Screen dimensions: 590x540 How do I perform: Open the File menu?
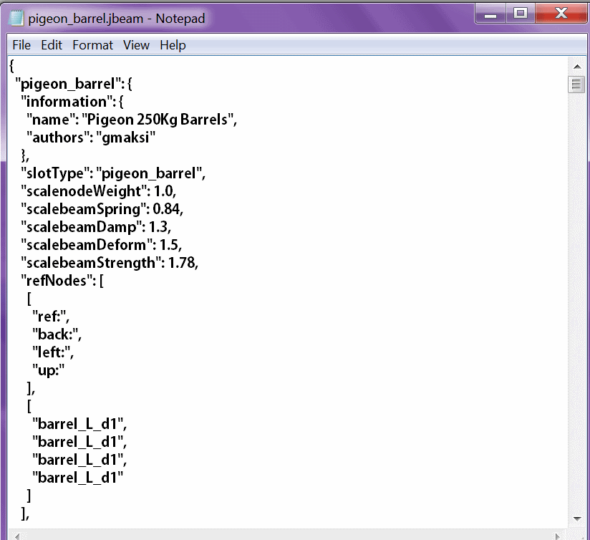(x=21, y=45)
